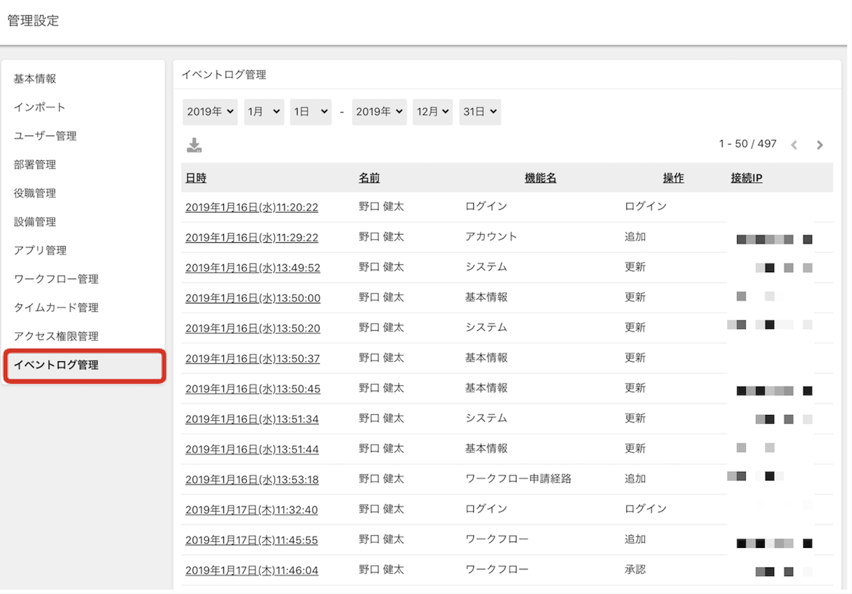Open インポート in the sidebar
The width and height of the screenshot is (852, 594).
(x=39, y=107)
